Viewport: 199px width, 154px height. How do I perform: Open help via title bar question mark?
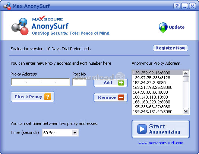point(177,6)
